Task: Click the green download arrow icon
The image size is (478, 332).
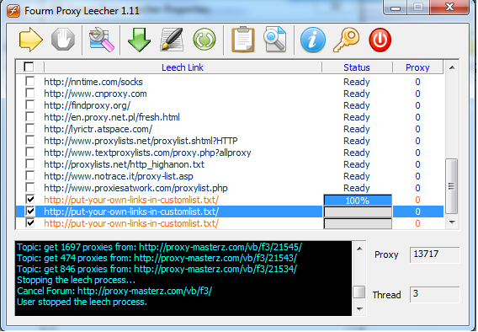Action: 139,40
